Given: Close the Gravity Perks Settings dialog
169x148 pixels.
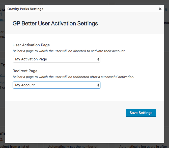Looking at the screenshot, I should click(160, 9).
